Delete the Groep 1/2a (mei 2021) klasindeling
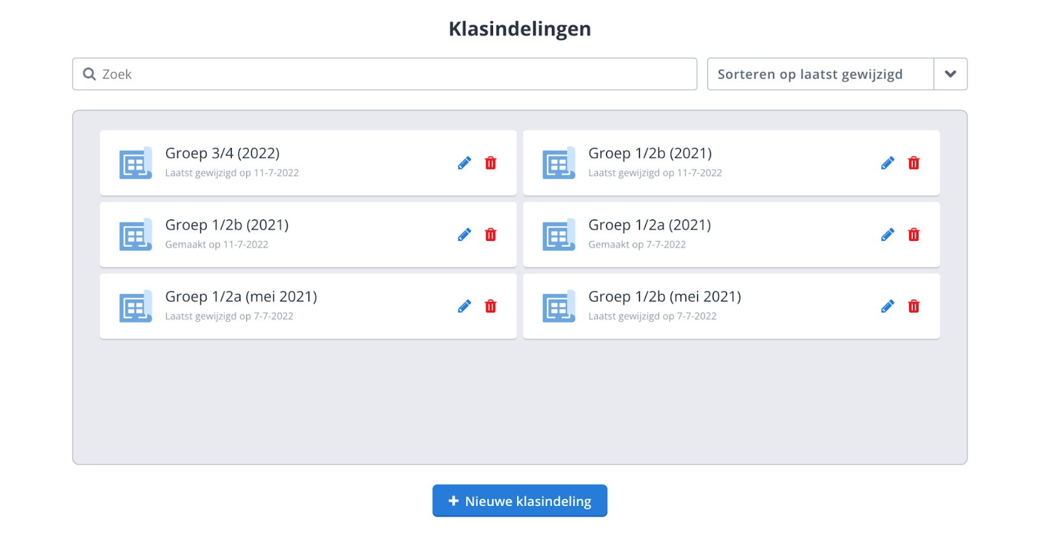The height and width of the screenshot is (534, 1039). point(491,306)
